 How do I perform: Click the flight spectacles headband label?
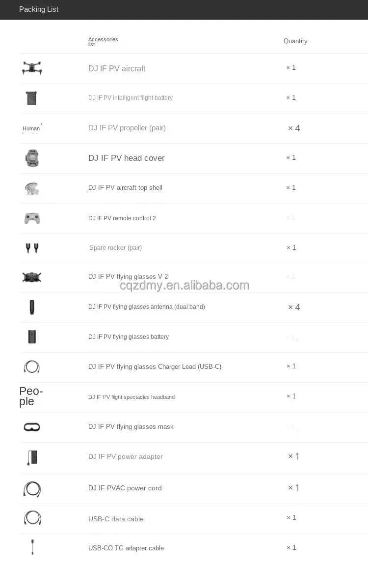(x=131, y=397)
